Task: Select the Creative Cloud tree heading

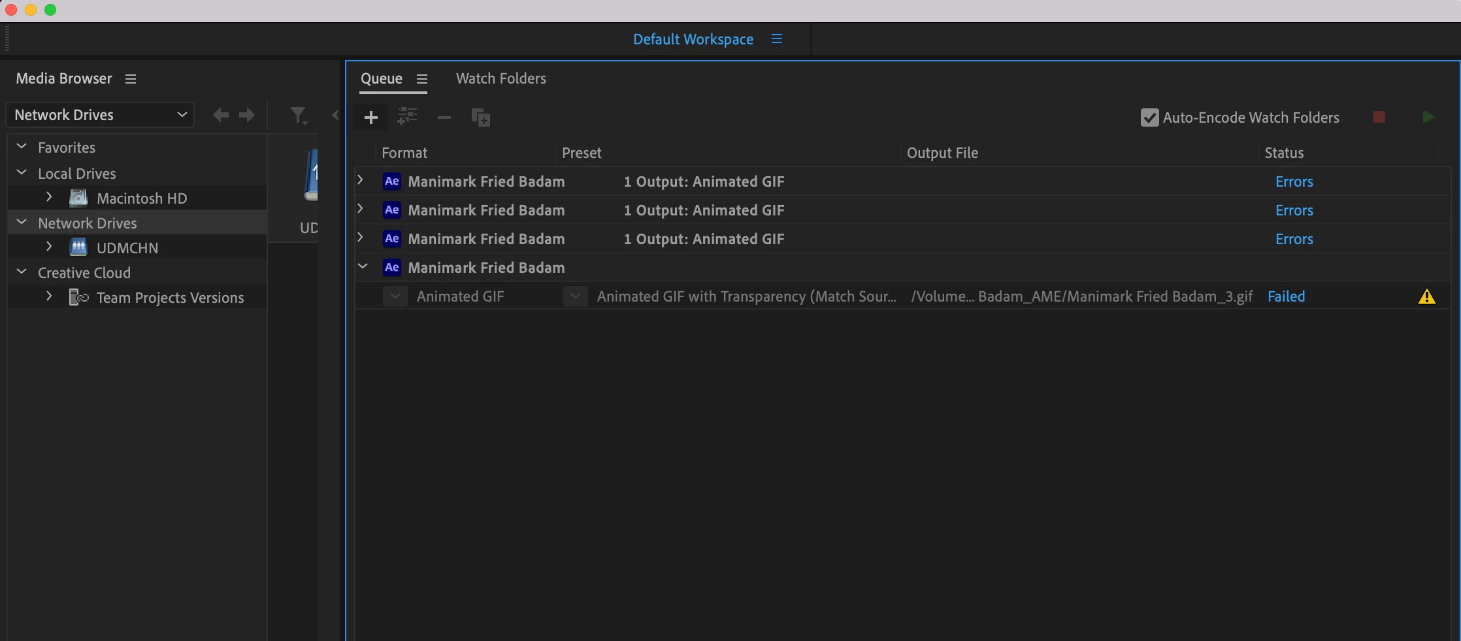Action: click(84, 274)
